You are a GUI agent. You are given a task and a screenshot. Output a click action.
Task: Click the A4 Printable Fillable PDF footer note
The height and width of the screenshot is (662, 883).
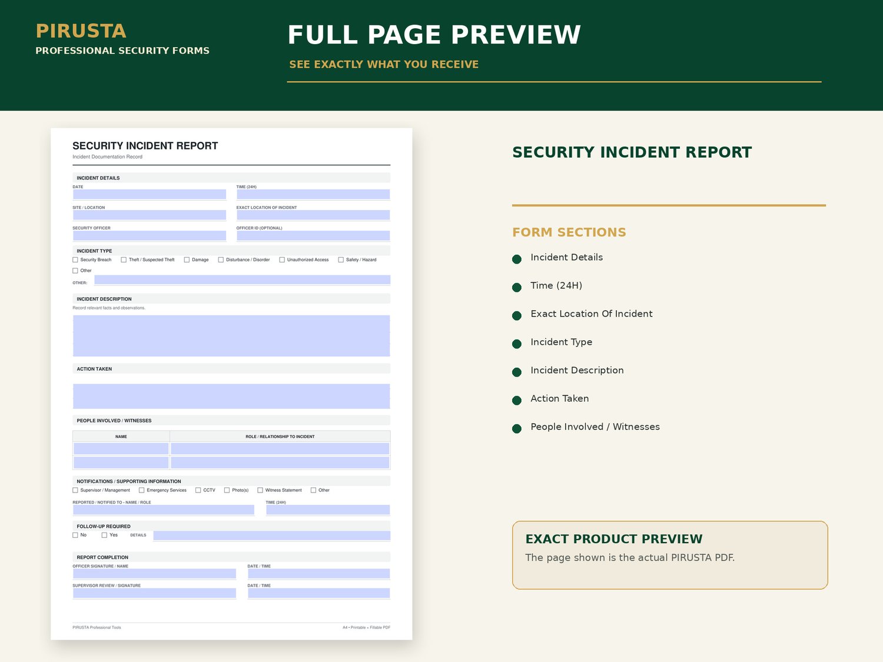366,627
